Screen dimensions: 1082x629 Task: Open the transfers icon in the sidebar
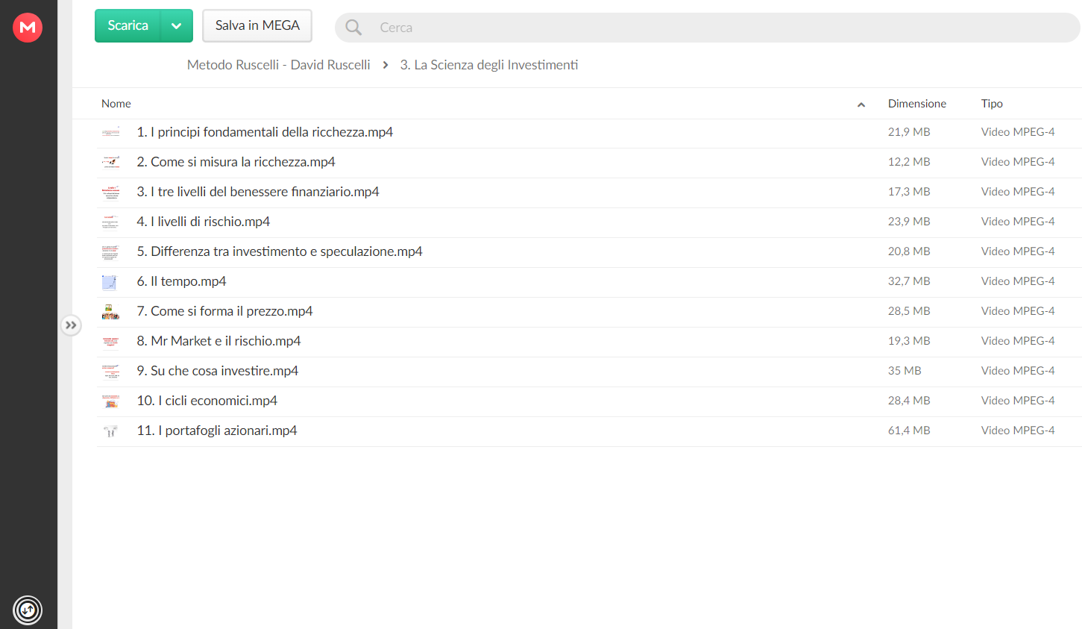click(28, 610)
